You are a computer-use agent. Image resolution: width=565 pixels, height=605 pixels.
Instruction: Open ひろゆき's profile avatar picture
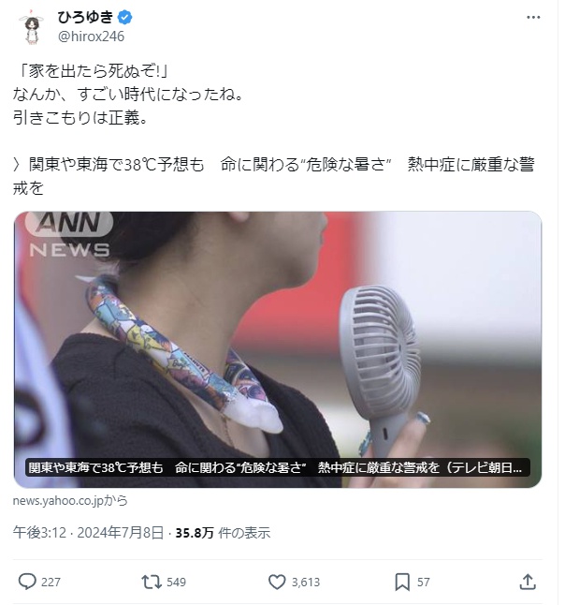click(x=32, y=27)
